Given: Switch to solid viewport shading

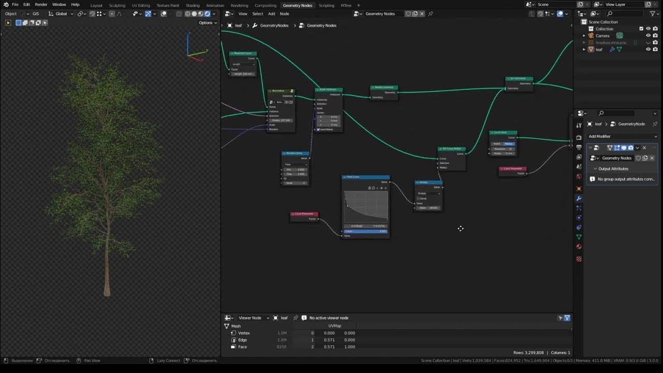Looking at the screenshot, I should coord(195,14).
